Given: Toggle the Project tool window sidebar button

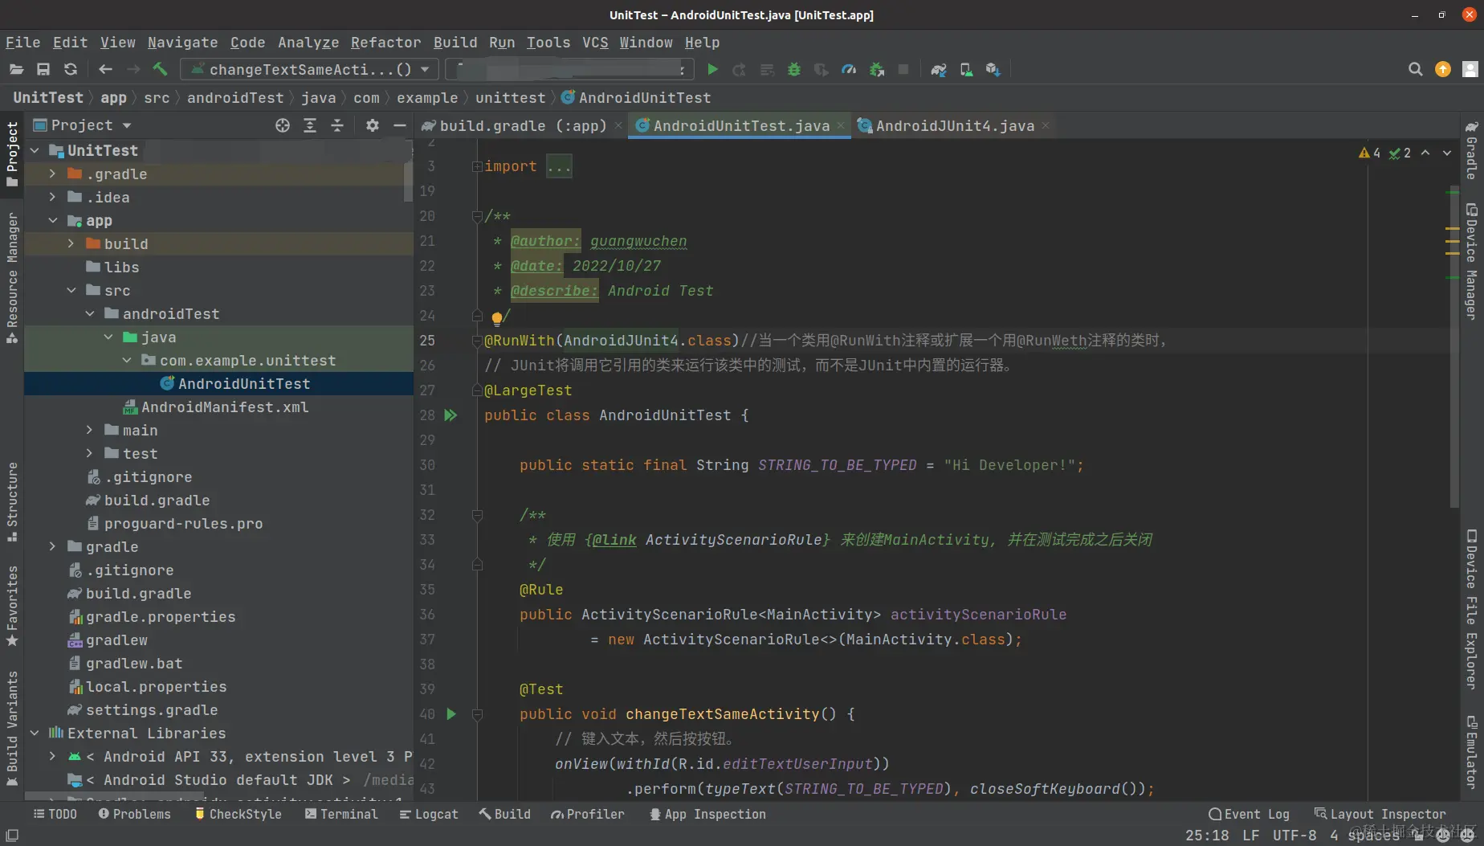Looking at the screenshot, I should [12, 153].
